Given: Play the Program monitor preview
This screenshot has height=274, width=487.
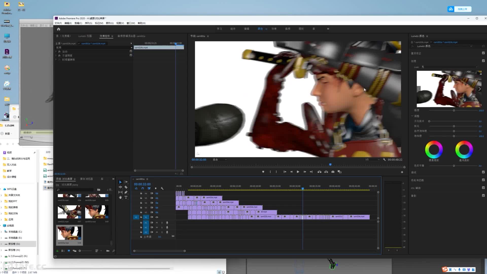Looking at the screenshot, I should [298, 172].
